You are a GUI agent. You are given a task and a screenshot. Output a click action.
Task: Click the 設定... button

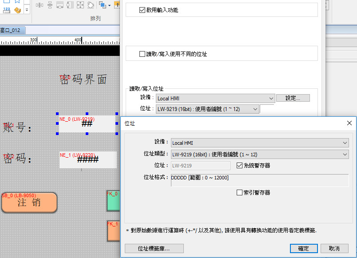[293, 98]
